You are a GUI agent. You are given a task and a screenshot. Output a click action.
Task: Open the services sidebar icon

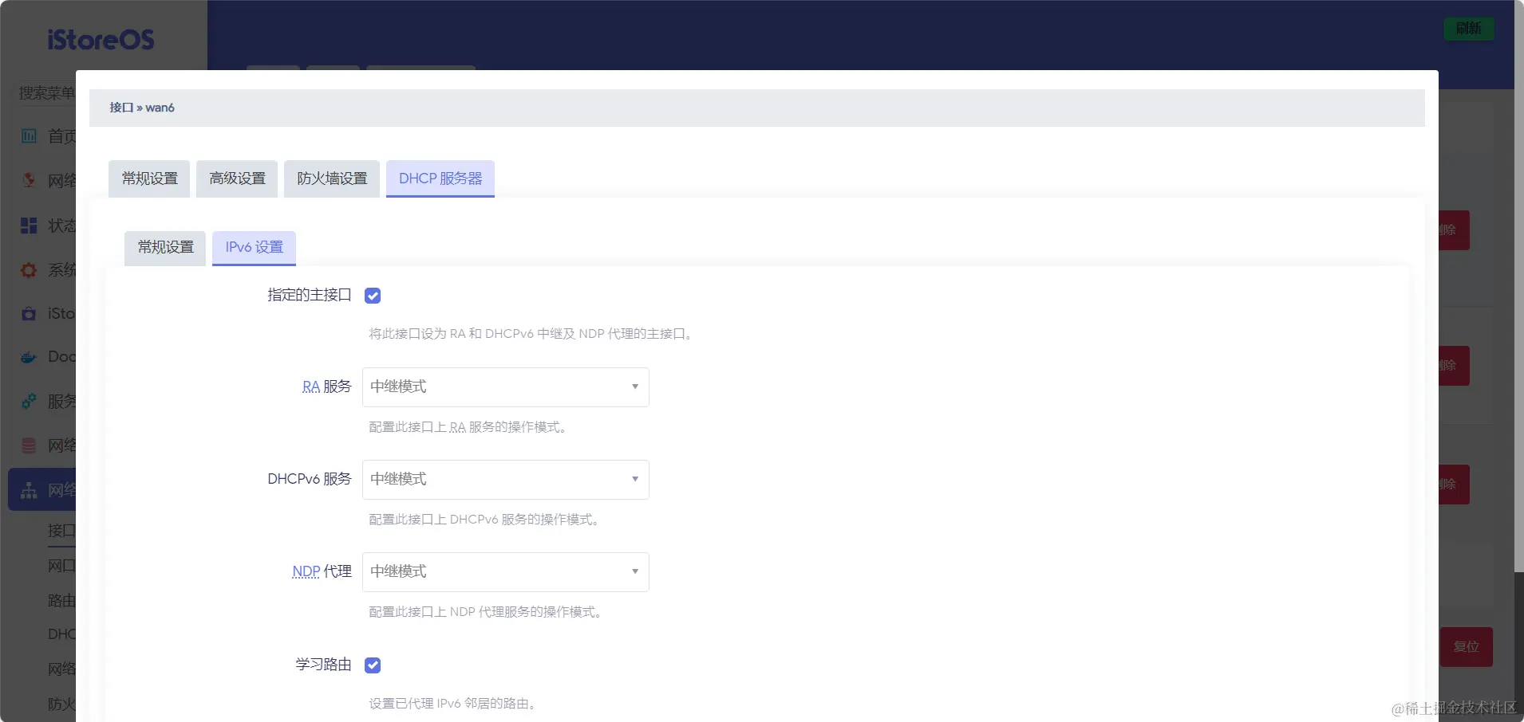[x=29, y=401]
